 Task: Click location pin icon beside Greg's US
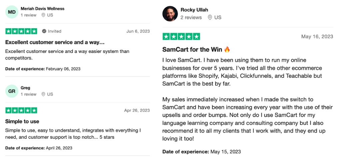pos(43,94)
